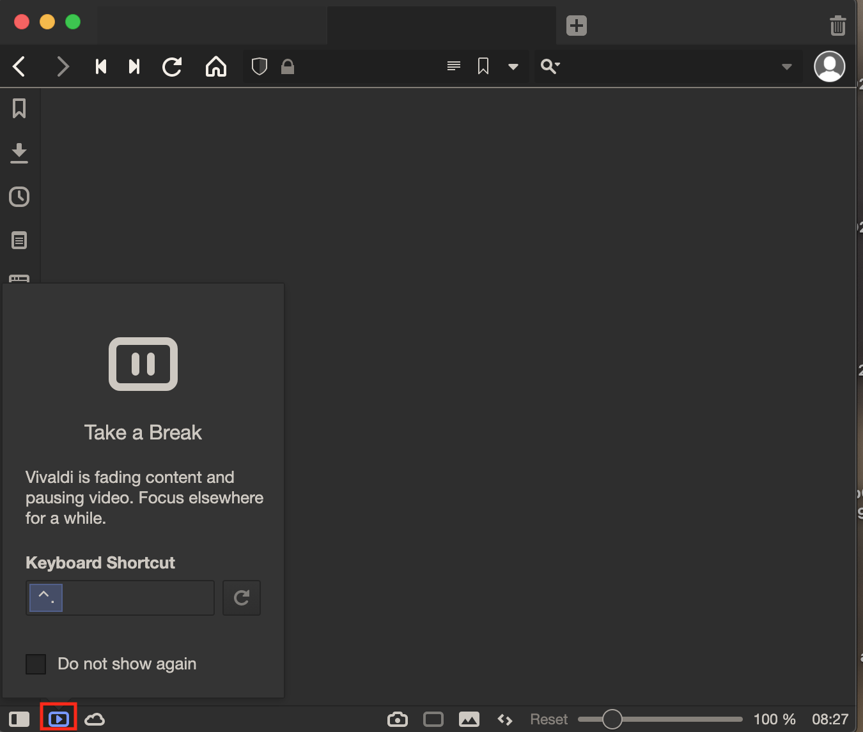Open the closed tabs trash
The width and height of the screenshot is (863, 732).
tap(838, 26)
